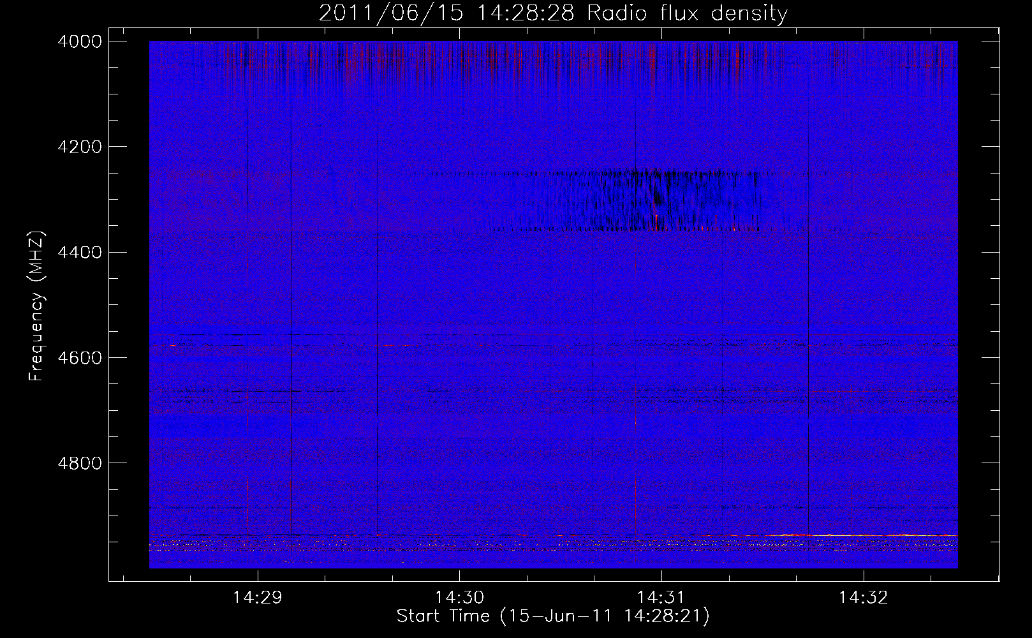The image size is (1032, 638).
Task: Click the 14:31 time tick label
Action: coord(661,598)
